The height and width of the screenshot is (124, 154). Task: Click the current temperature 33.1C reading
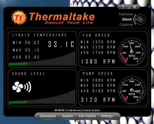pyautogui.click(x=61, y=44)
